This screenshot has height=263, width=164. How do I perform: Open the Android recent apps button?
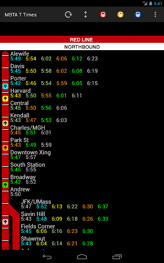click(x=117, y=256)
